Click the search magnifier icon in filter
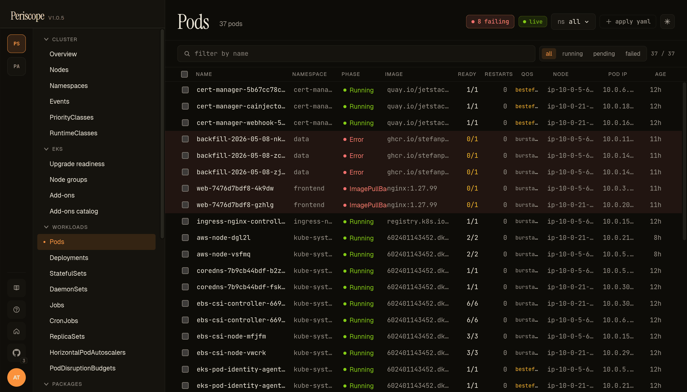The width and height of the screenshot is (687, 392). (x=187, y=54)
